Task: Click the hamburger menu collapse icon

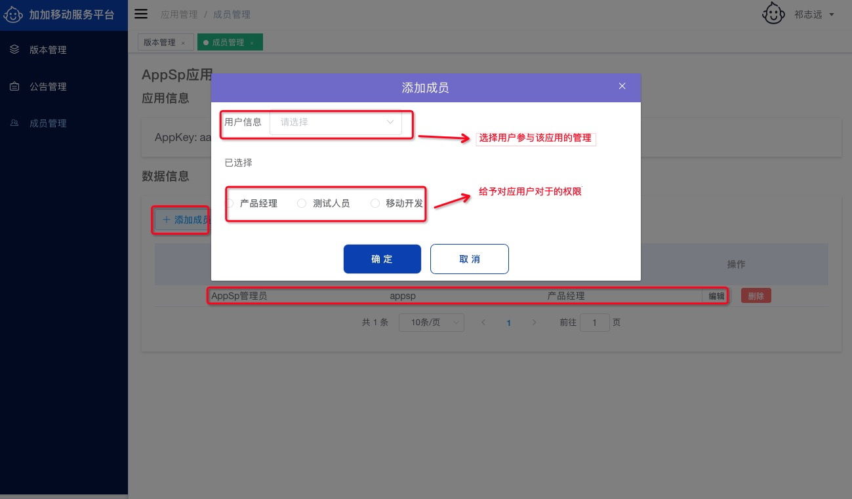Action: [141, 14]
